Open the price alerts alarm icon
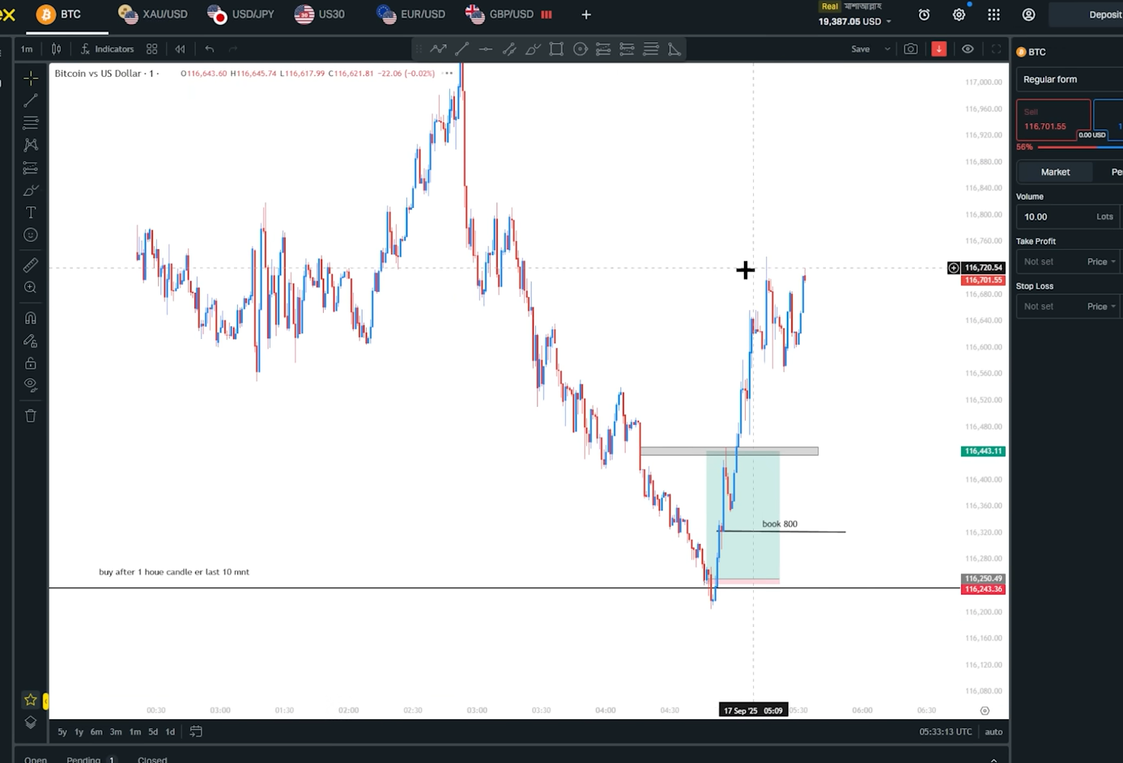Viewport: 1123px width, 763px height. 924,15
